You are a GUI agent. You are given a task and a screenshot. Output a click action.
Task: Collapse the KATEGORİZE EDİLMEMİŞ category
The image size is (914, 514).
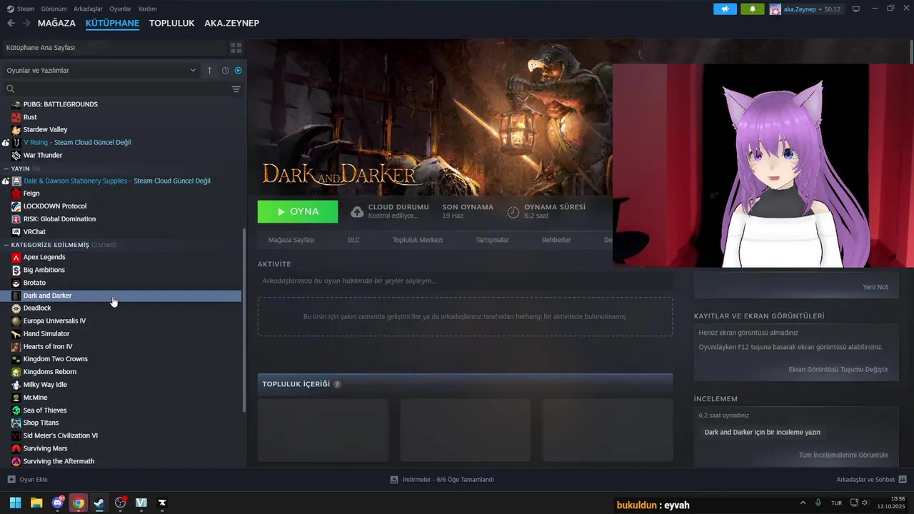click(x=6, y=245)
